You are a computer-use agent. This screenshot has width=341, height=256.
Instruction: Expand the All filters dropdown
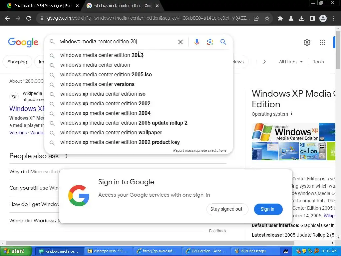291,62
